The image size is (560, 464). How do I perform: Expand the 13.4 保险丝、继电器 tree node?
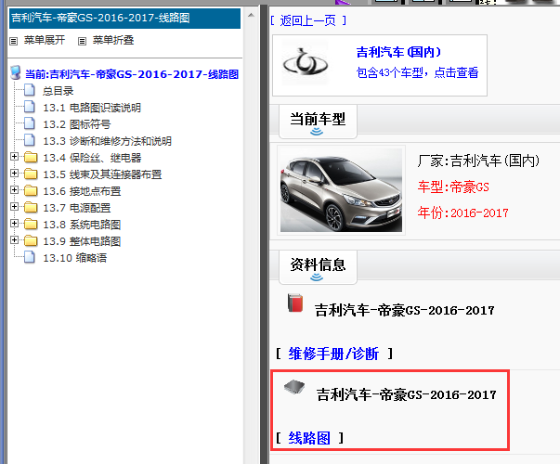click(x=14, y=156)
